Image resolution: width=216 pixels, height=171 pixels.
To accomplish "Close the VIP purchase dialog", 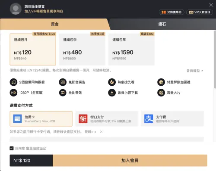I will click(x=211, y=5).
